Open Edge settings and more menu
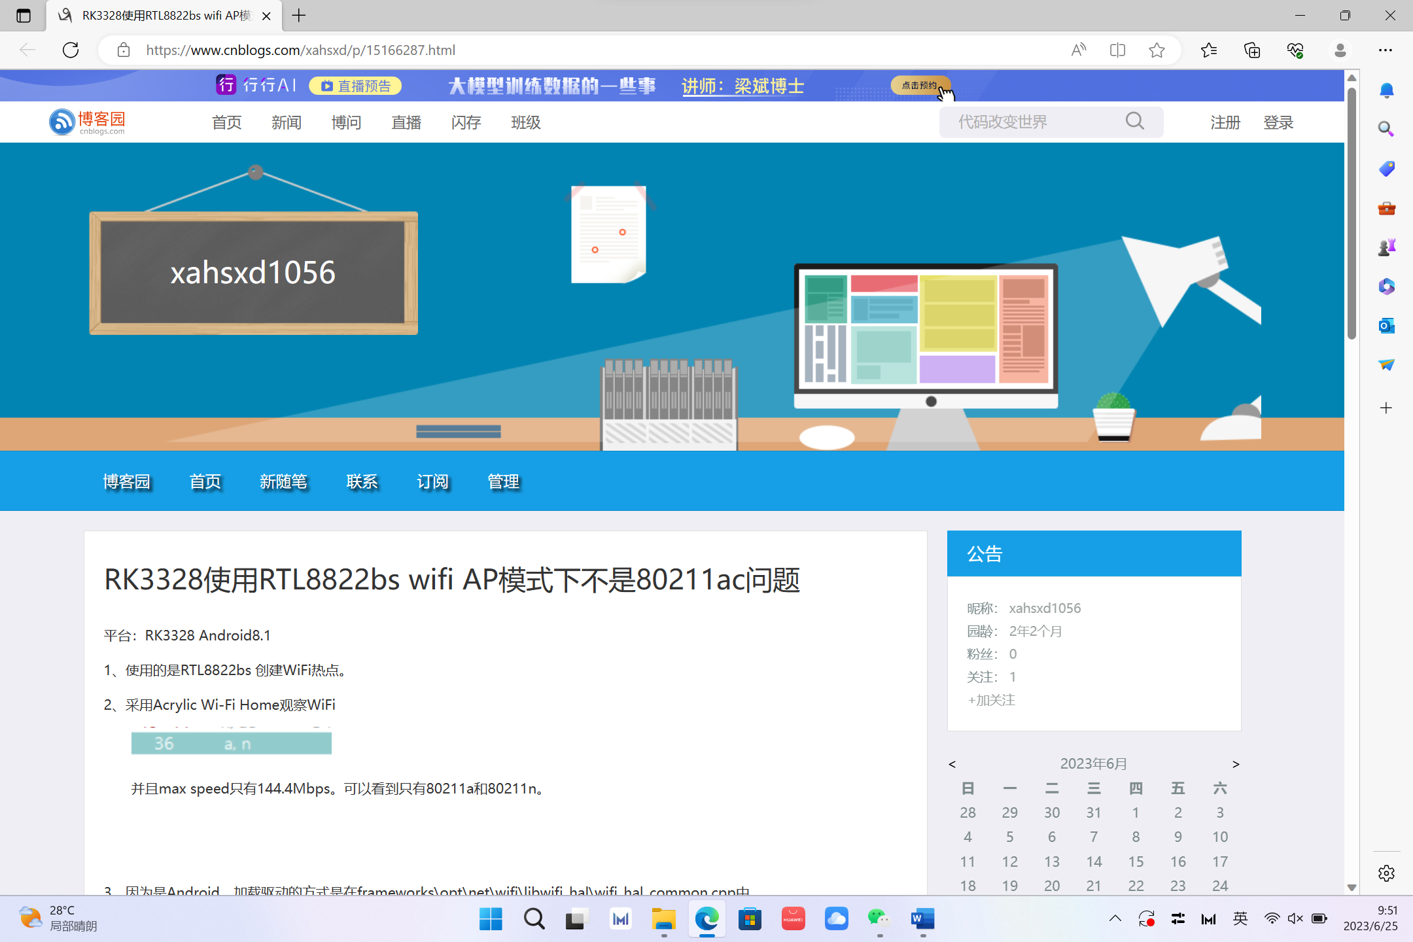This screenshot has height=942, width=1413. click(x=1386, y=50)
